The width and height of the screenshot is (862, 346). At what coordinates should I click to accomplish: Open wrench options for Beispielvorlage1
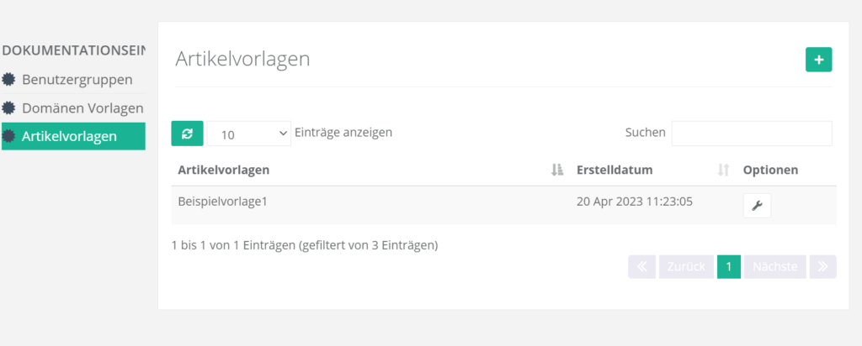click(756, 206)
